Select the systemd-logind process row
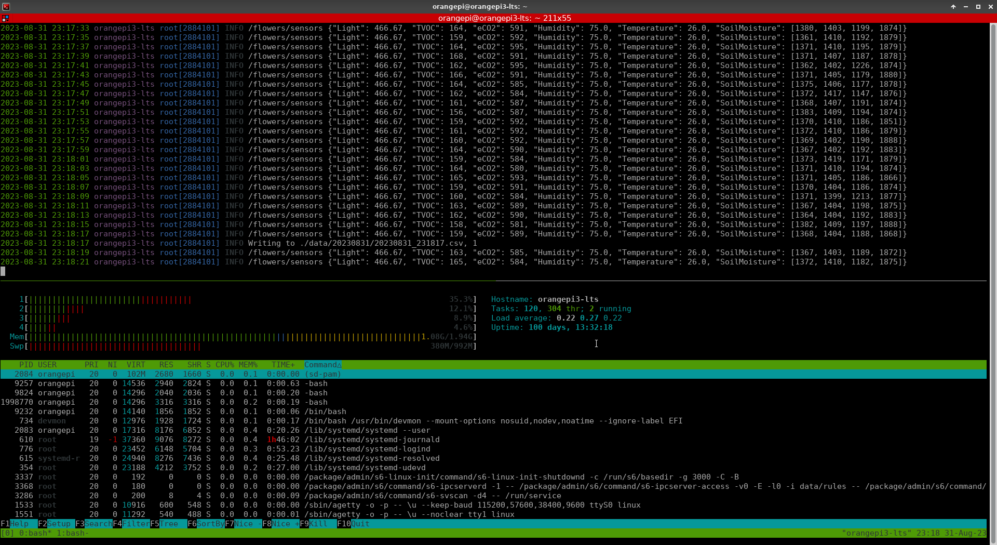997x545 pixels. coord(493,449)
